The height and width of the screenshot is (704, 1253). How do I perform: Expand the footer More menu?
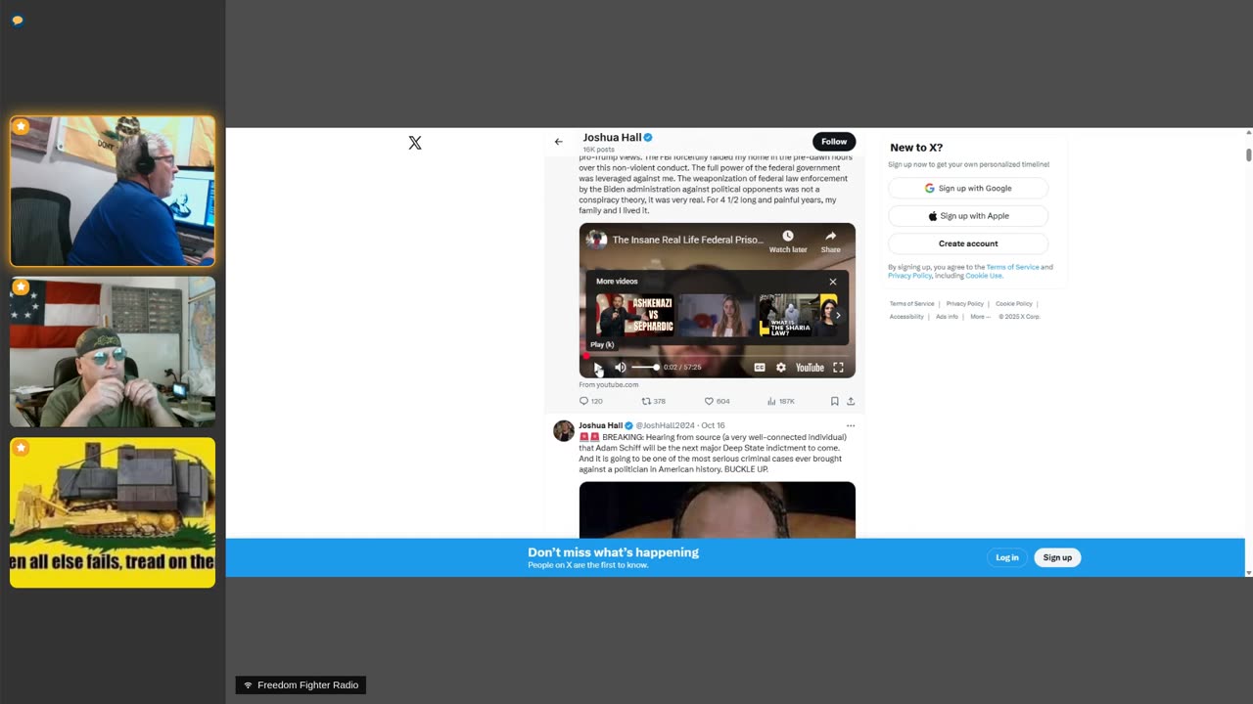click(980, 317)
